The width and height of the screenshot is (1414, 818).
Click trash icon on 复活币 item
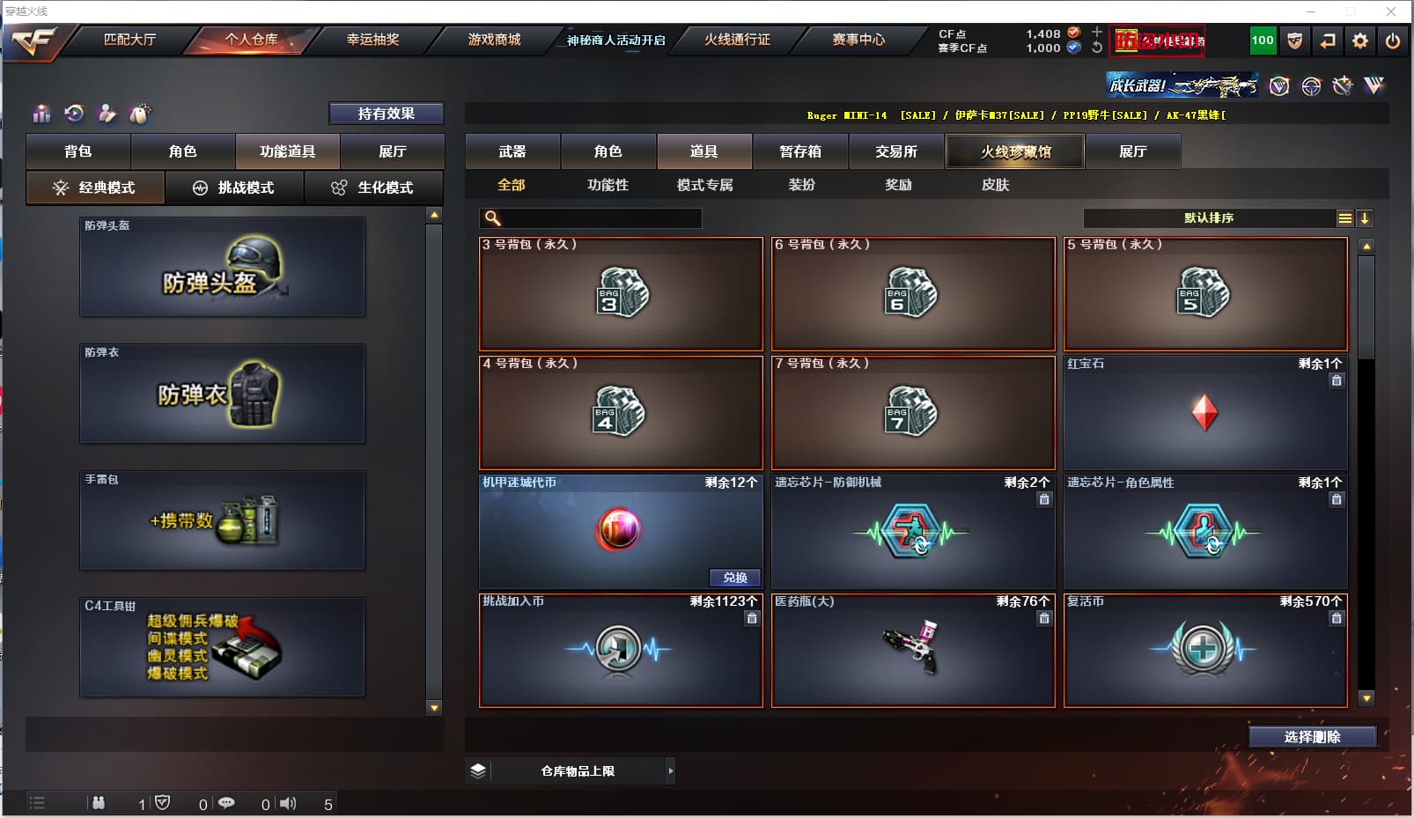click(1337, 618)
